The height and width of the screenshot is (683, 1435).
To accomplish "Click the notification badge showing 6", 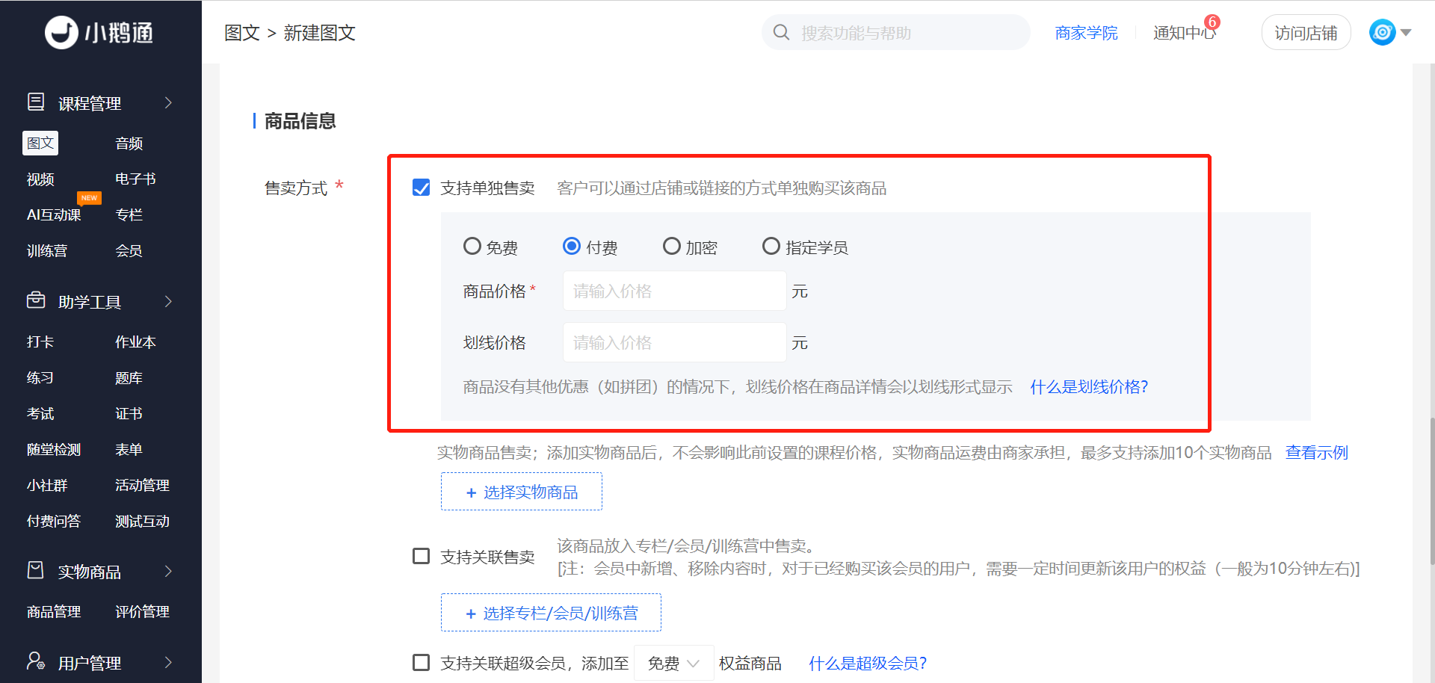I will (x=1212, y=22).
